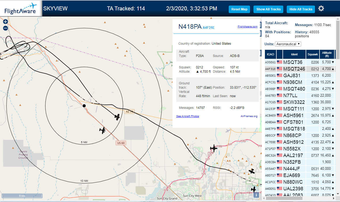Select the CFS7801 row ident
The height and width of the screenshot is (202, 340).
(293, 122)
